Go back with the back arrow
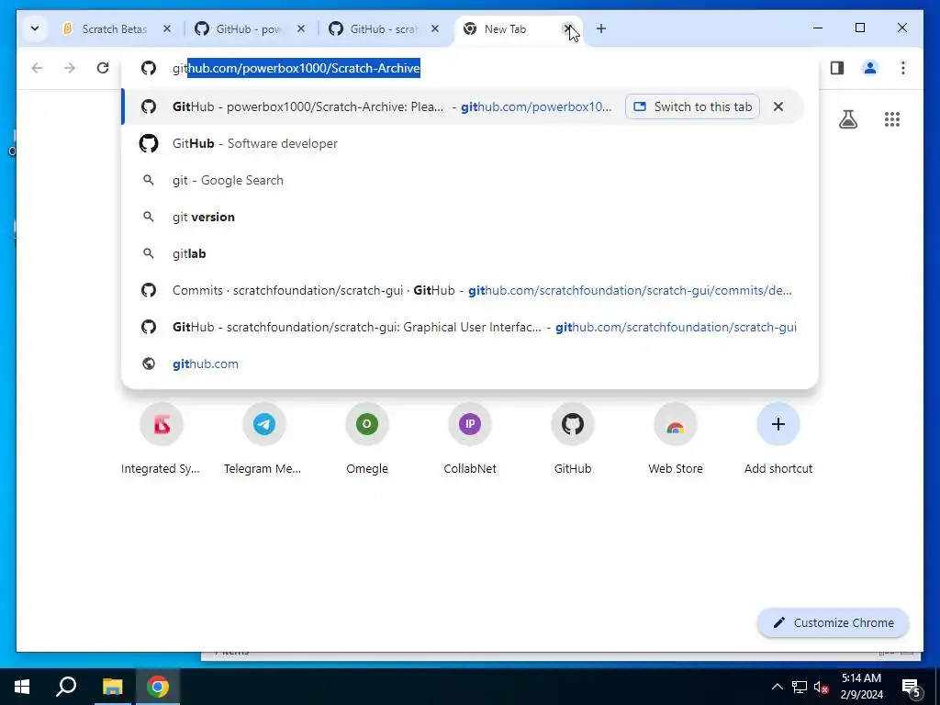 [x=37, y=68]
